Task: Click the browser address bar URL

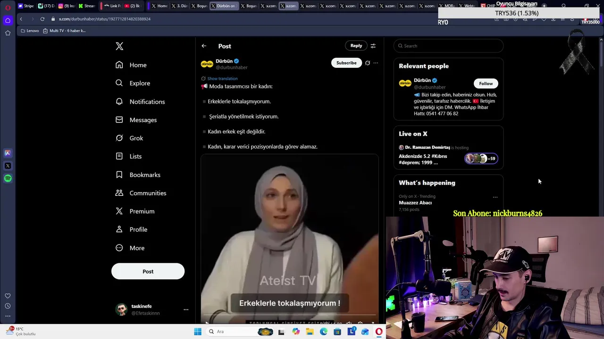Action: point(104,19)
